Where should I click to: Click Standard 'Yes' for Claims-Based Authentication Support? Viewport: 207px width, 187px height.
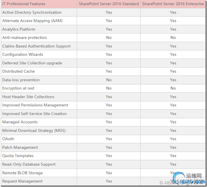[109, 46]
